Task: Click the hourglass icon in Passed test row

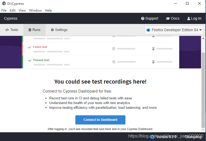Action: click(x=153, y=62)
